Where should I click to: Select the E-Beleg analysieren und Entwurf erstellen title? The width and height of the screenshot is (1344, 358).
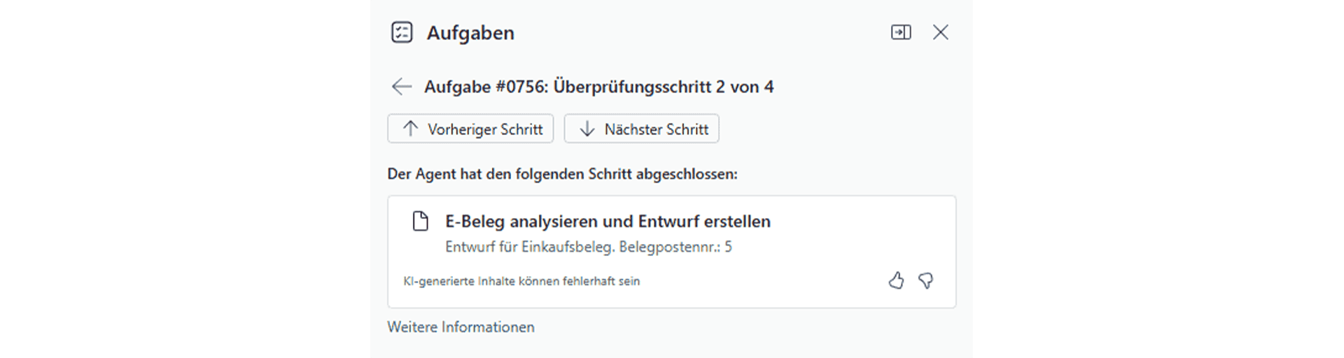click(608, 222)
